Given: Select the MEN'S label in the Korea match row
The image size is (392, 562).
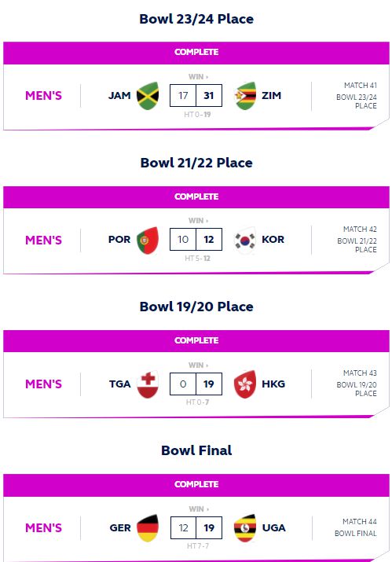Looking at the screenshot, I should [x=43, y=240].
